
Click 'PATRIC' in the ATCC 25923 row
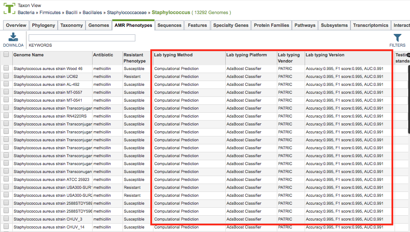(285, 180)
